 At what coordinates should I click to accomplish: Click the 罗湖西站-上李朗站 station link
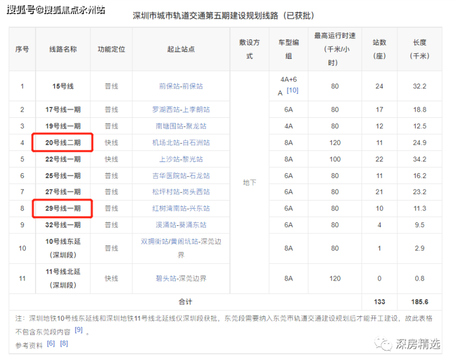pos(181,110)
